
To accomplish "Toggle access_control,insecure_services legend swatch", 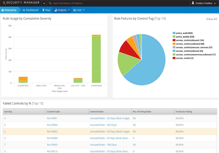I will pos(174,47).
